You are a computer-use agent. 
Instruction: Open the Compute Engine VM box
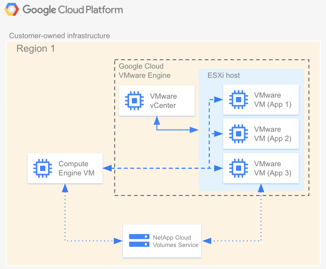65,168
